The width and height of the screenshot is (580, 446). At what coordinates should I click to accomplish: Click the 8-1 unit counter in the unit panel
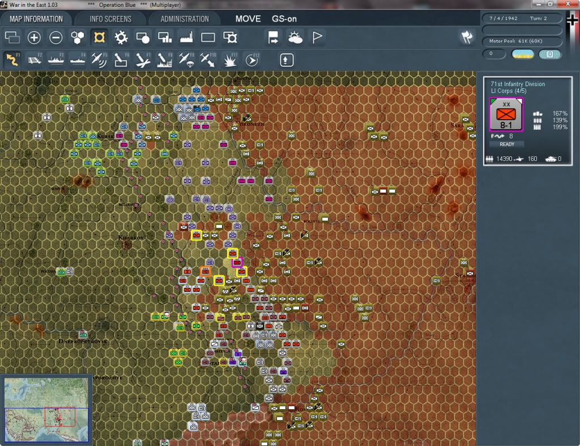click(x=506, y=114)
